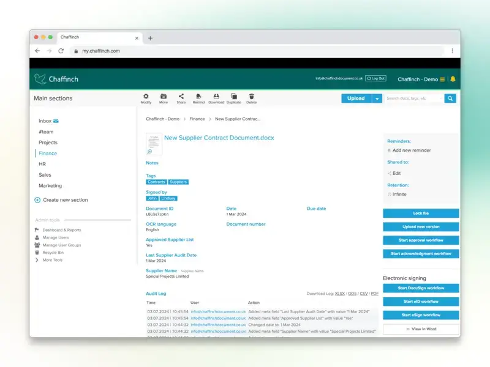
Task: Open the Marketing section
Action: click(50, 186)
